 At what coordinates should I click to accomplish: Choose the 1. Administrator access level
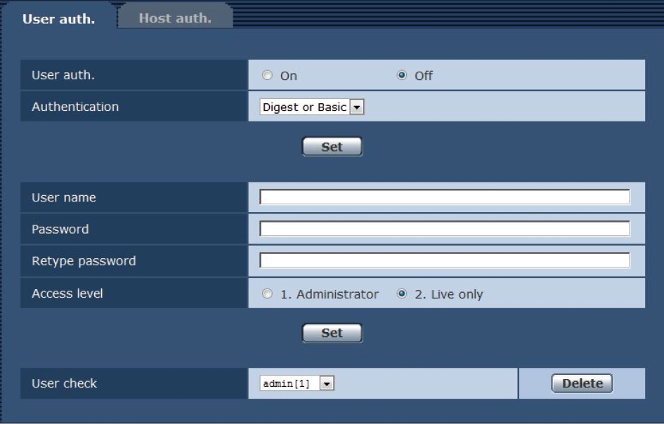coord(268,294)
